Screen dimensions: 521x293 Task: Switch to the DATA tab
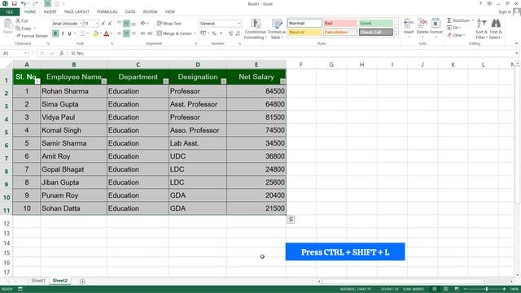130,12
